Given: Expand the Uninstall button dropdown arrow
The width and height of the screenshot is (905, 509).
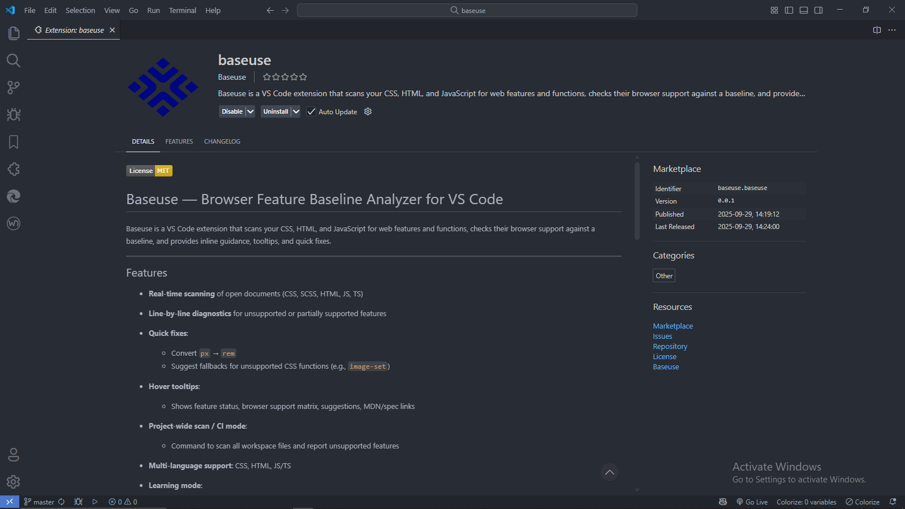Looking at the screenshot, I should (x=296, y=111).
